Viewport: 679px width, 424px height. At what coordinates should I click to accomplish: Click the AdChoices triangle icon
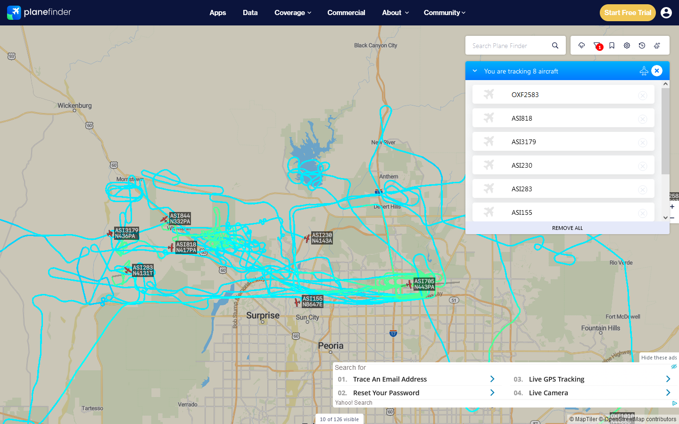click(x=674, y=403)
